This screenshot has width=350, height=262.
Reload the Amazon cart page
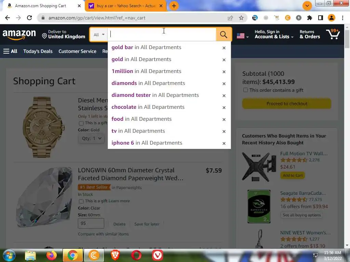pyautogui.click(x=29, y=18)
